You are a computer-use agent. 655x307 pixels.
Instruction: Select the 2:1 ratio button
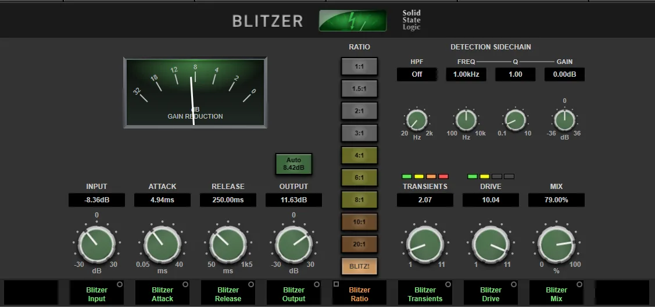(359, 110)
